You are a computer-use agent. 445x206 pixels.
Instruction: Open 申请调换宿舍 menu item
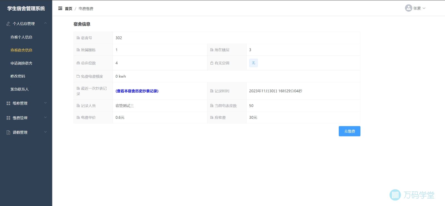[x=21, y=63]
